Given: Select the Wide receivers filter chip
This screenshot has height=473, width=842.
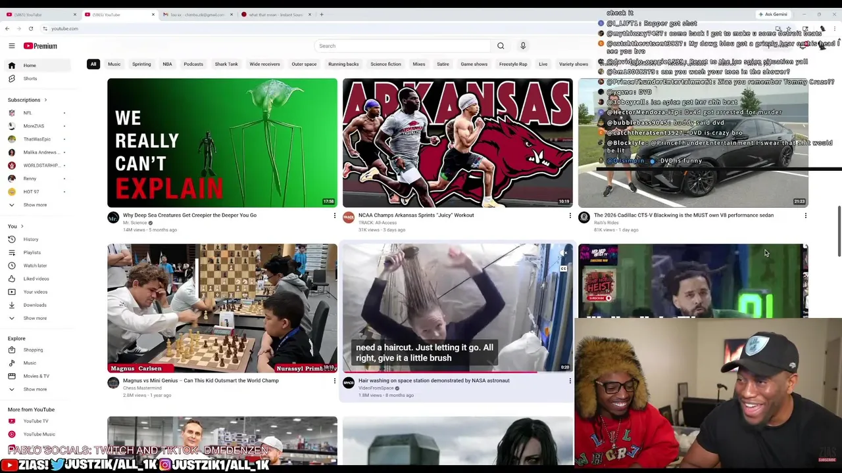Looking at the screenshot, I should click(x=264, y=64).
